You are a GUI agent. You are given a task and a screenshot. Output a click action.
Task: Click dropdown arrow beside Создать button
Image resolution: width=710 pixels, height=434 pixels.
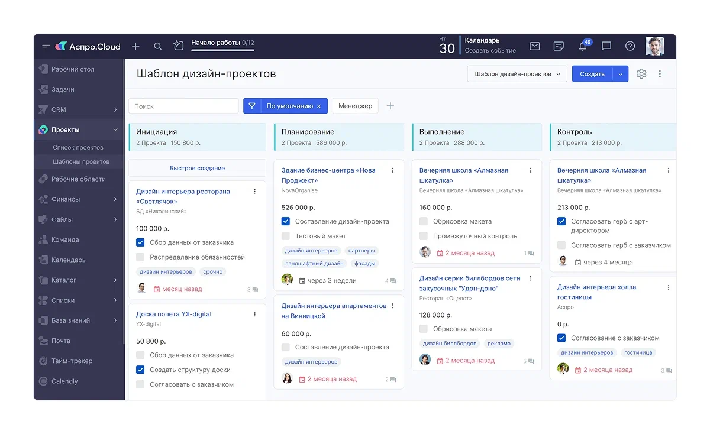pyautogui.click(x=621, y=74)
